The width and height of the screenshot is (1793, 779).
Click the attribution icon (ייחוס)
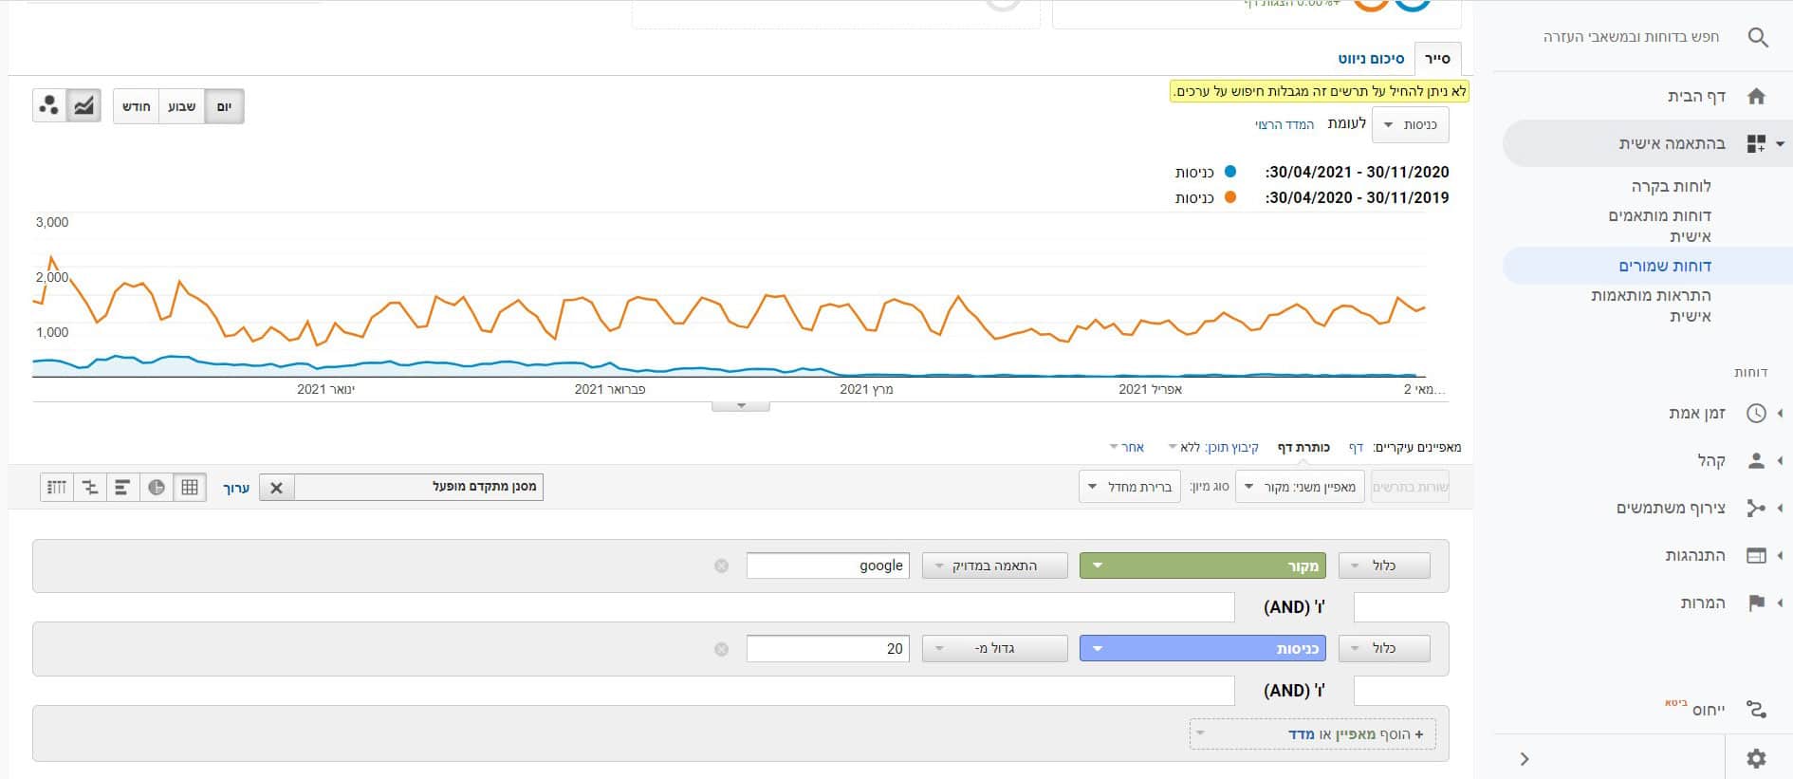point(1756,709)
